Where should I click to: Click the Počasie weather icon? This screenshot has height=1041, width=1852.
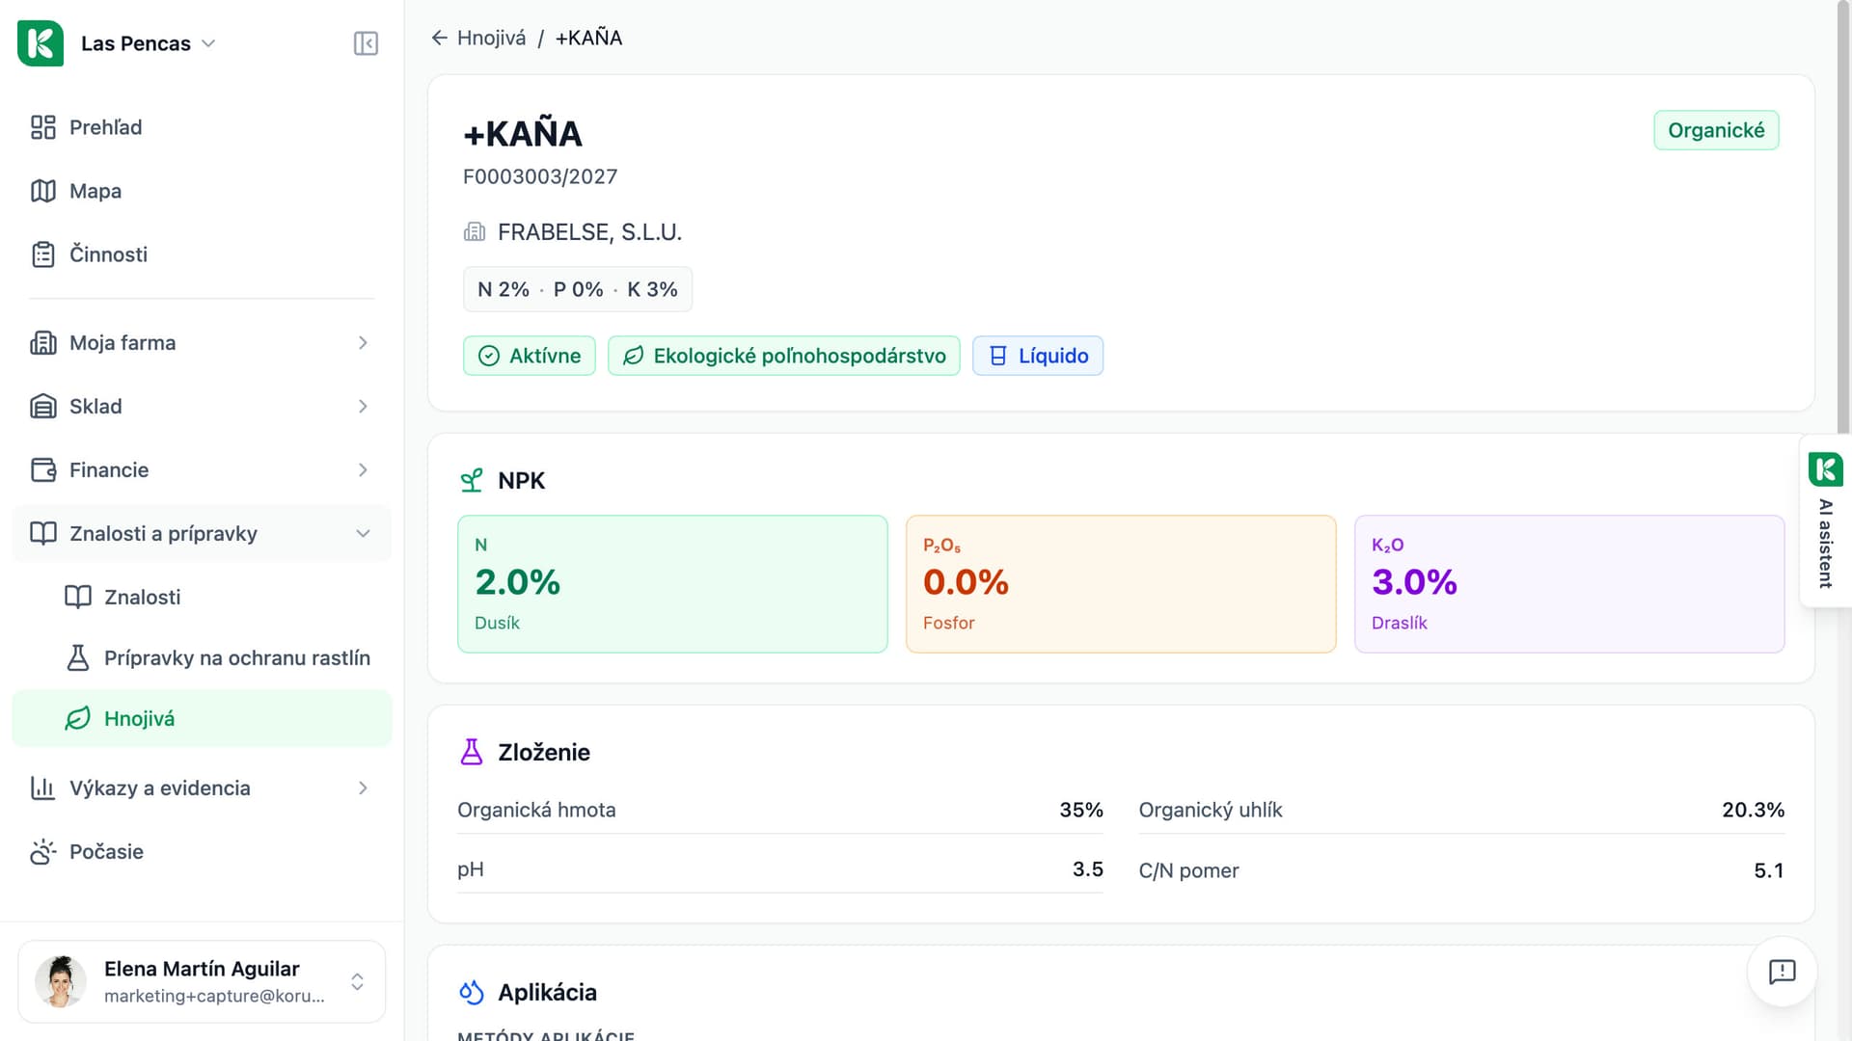tap(43, 852)
